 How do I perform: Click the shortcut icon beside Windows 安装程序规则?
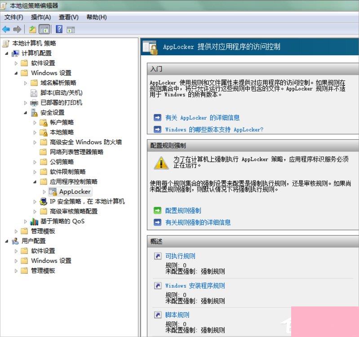[158, 285]
